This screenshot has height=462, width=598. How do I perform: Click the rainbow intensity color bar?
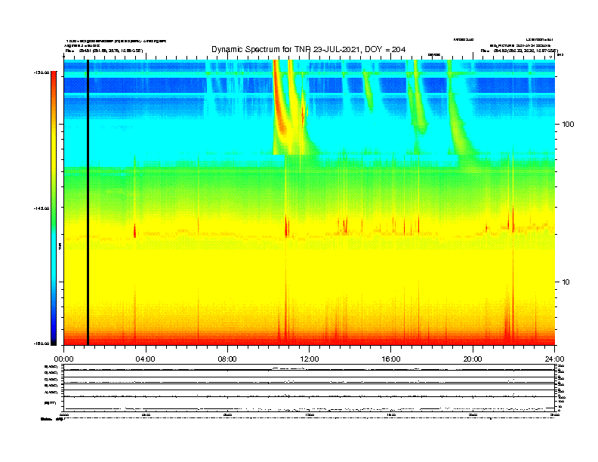(54, 208)
